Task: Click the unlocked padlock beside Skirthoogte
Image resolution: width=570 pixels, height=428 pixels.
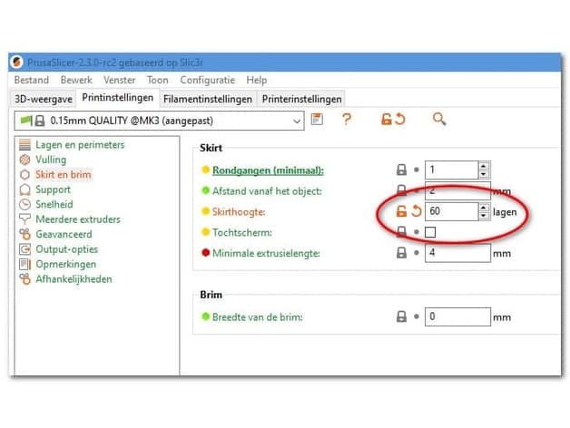Action: point(401,211)
